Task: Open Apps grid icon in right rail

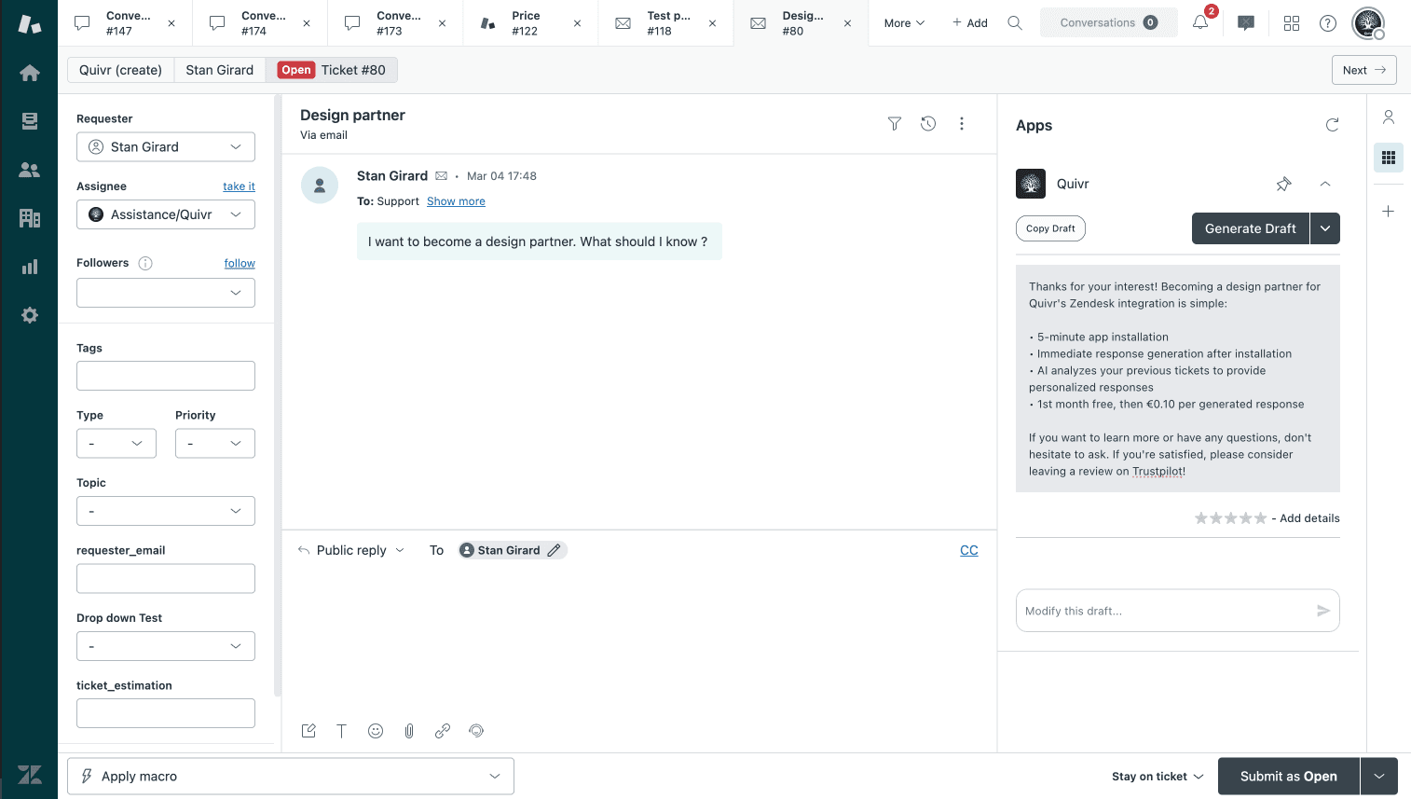Action: (x=1389, y=158)
